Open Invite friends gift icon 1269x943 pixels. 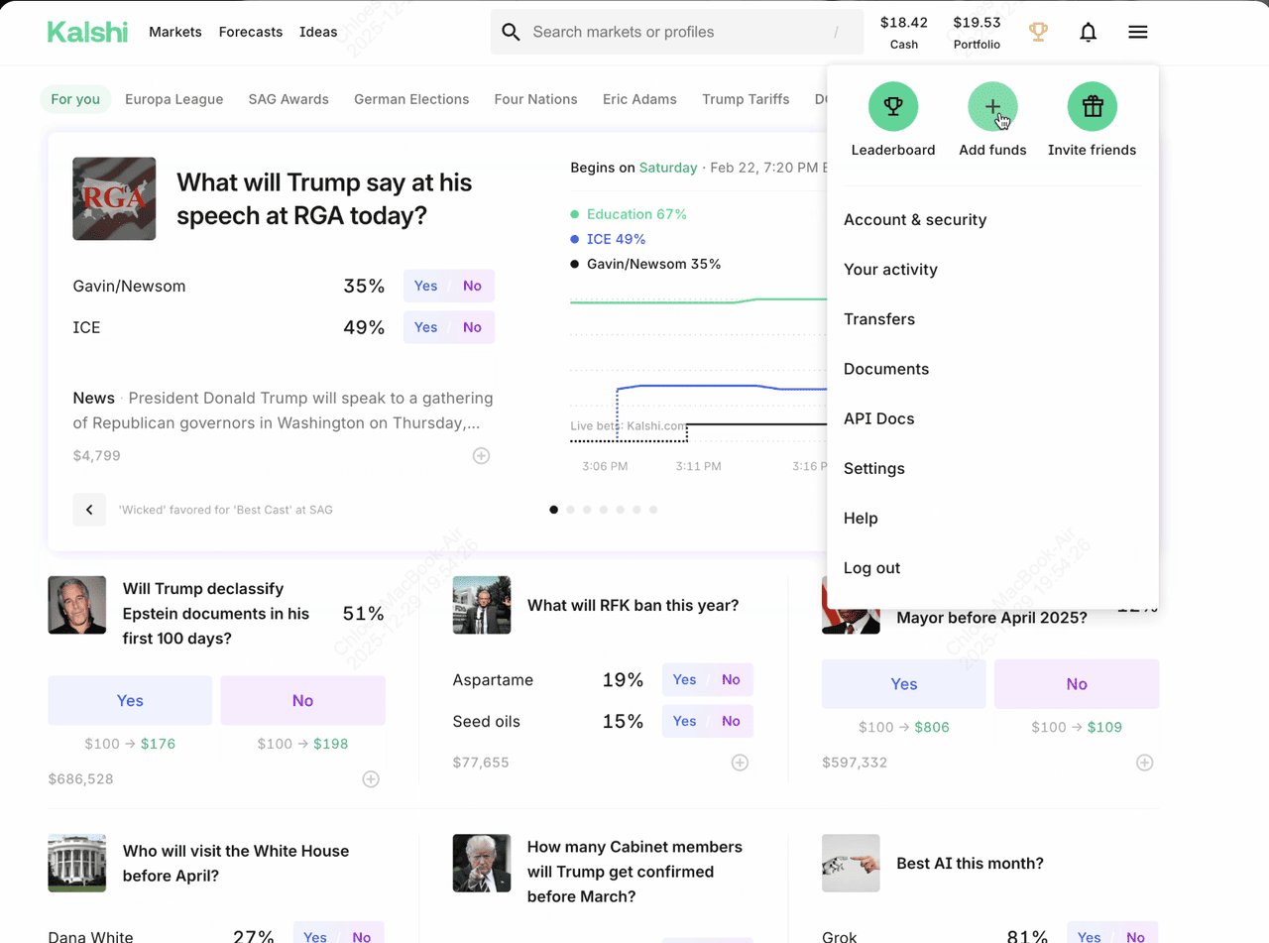pos(1092,107)
